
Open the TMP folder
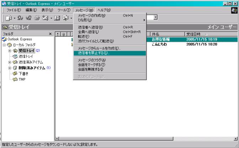(22, 79)
